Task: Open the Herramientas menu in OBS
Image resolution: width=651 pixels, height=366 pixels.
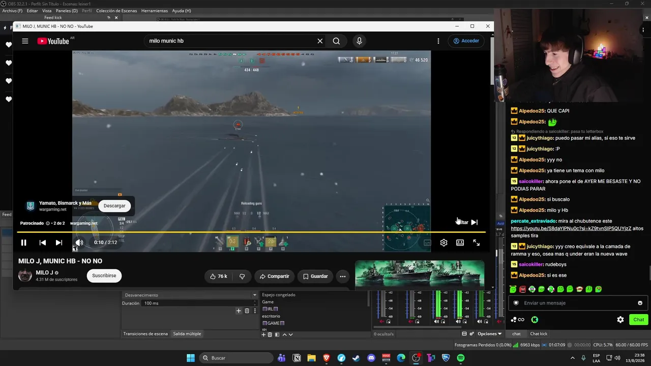Action: coord(155,11)
